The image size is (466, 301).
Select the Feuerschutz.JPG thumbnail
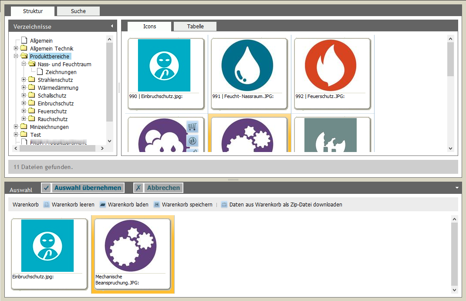[332, 73]
